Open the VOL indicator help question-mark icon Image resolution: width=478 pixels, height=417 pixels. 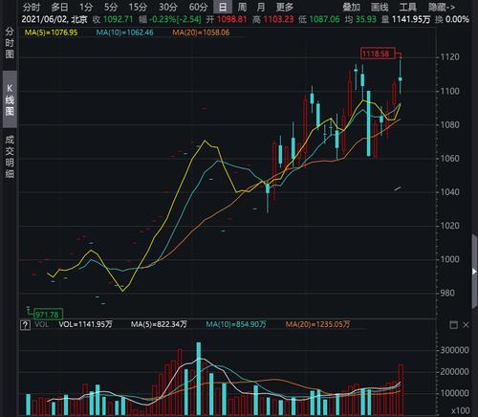(25, 325)
